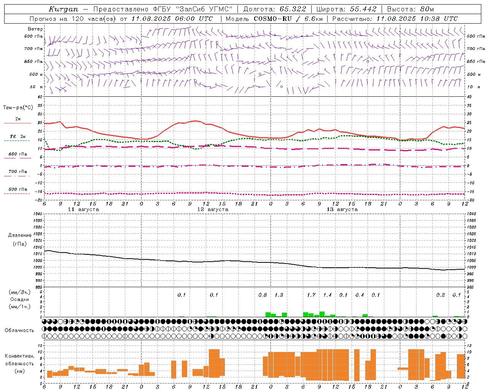Click "Рассчитано: 11.08.2025 10:38 UTC" text

pos(395,19)
